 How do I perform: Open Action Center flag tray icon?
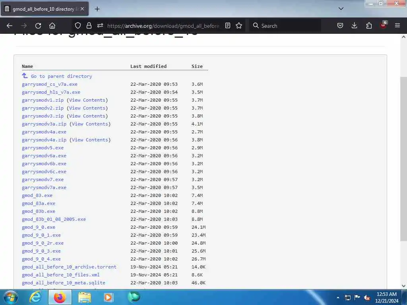(x=357, y=297)
